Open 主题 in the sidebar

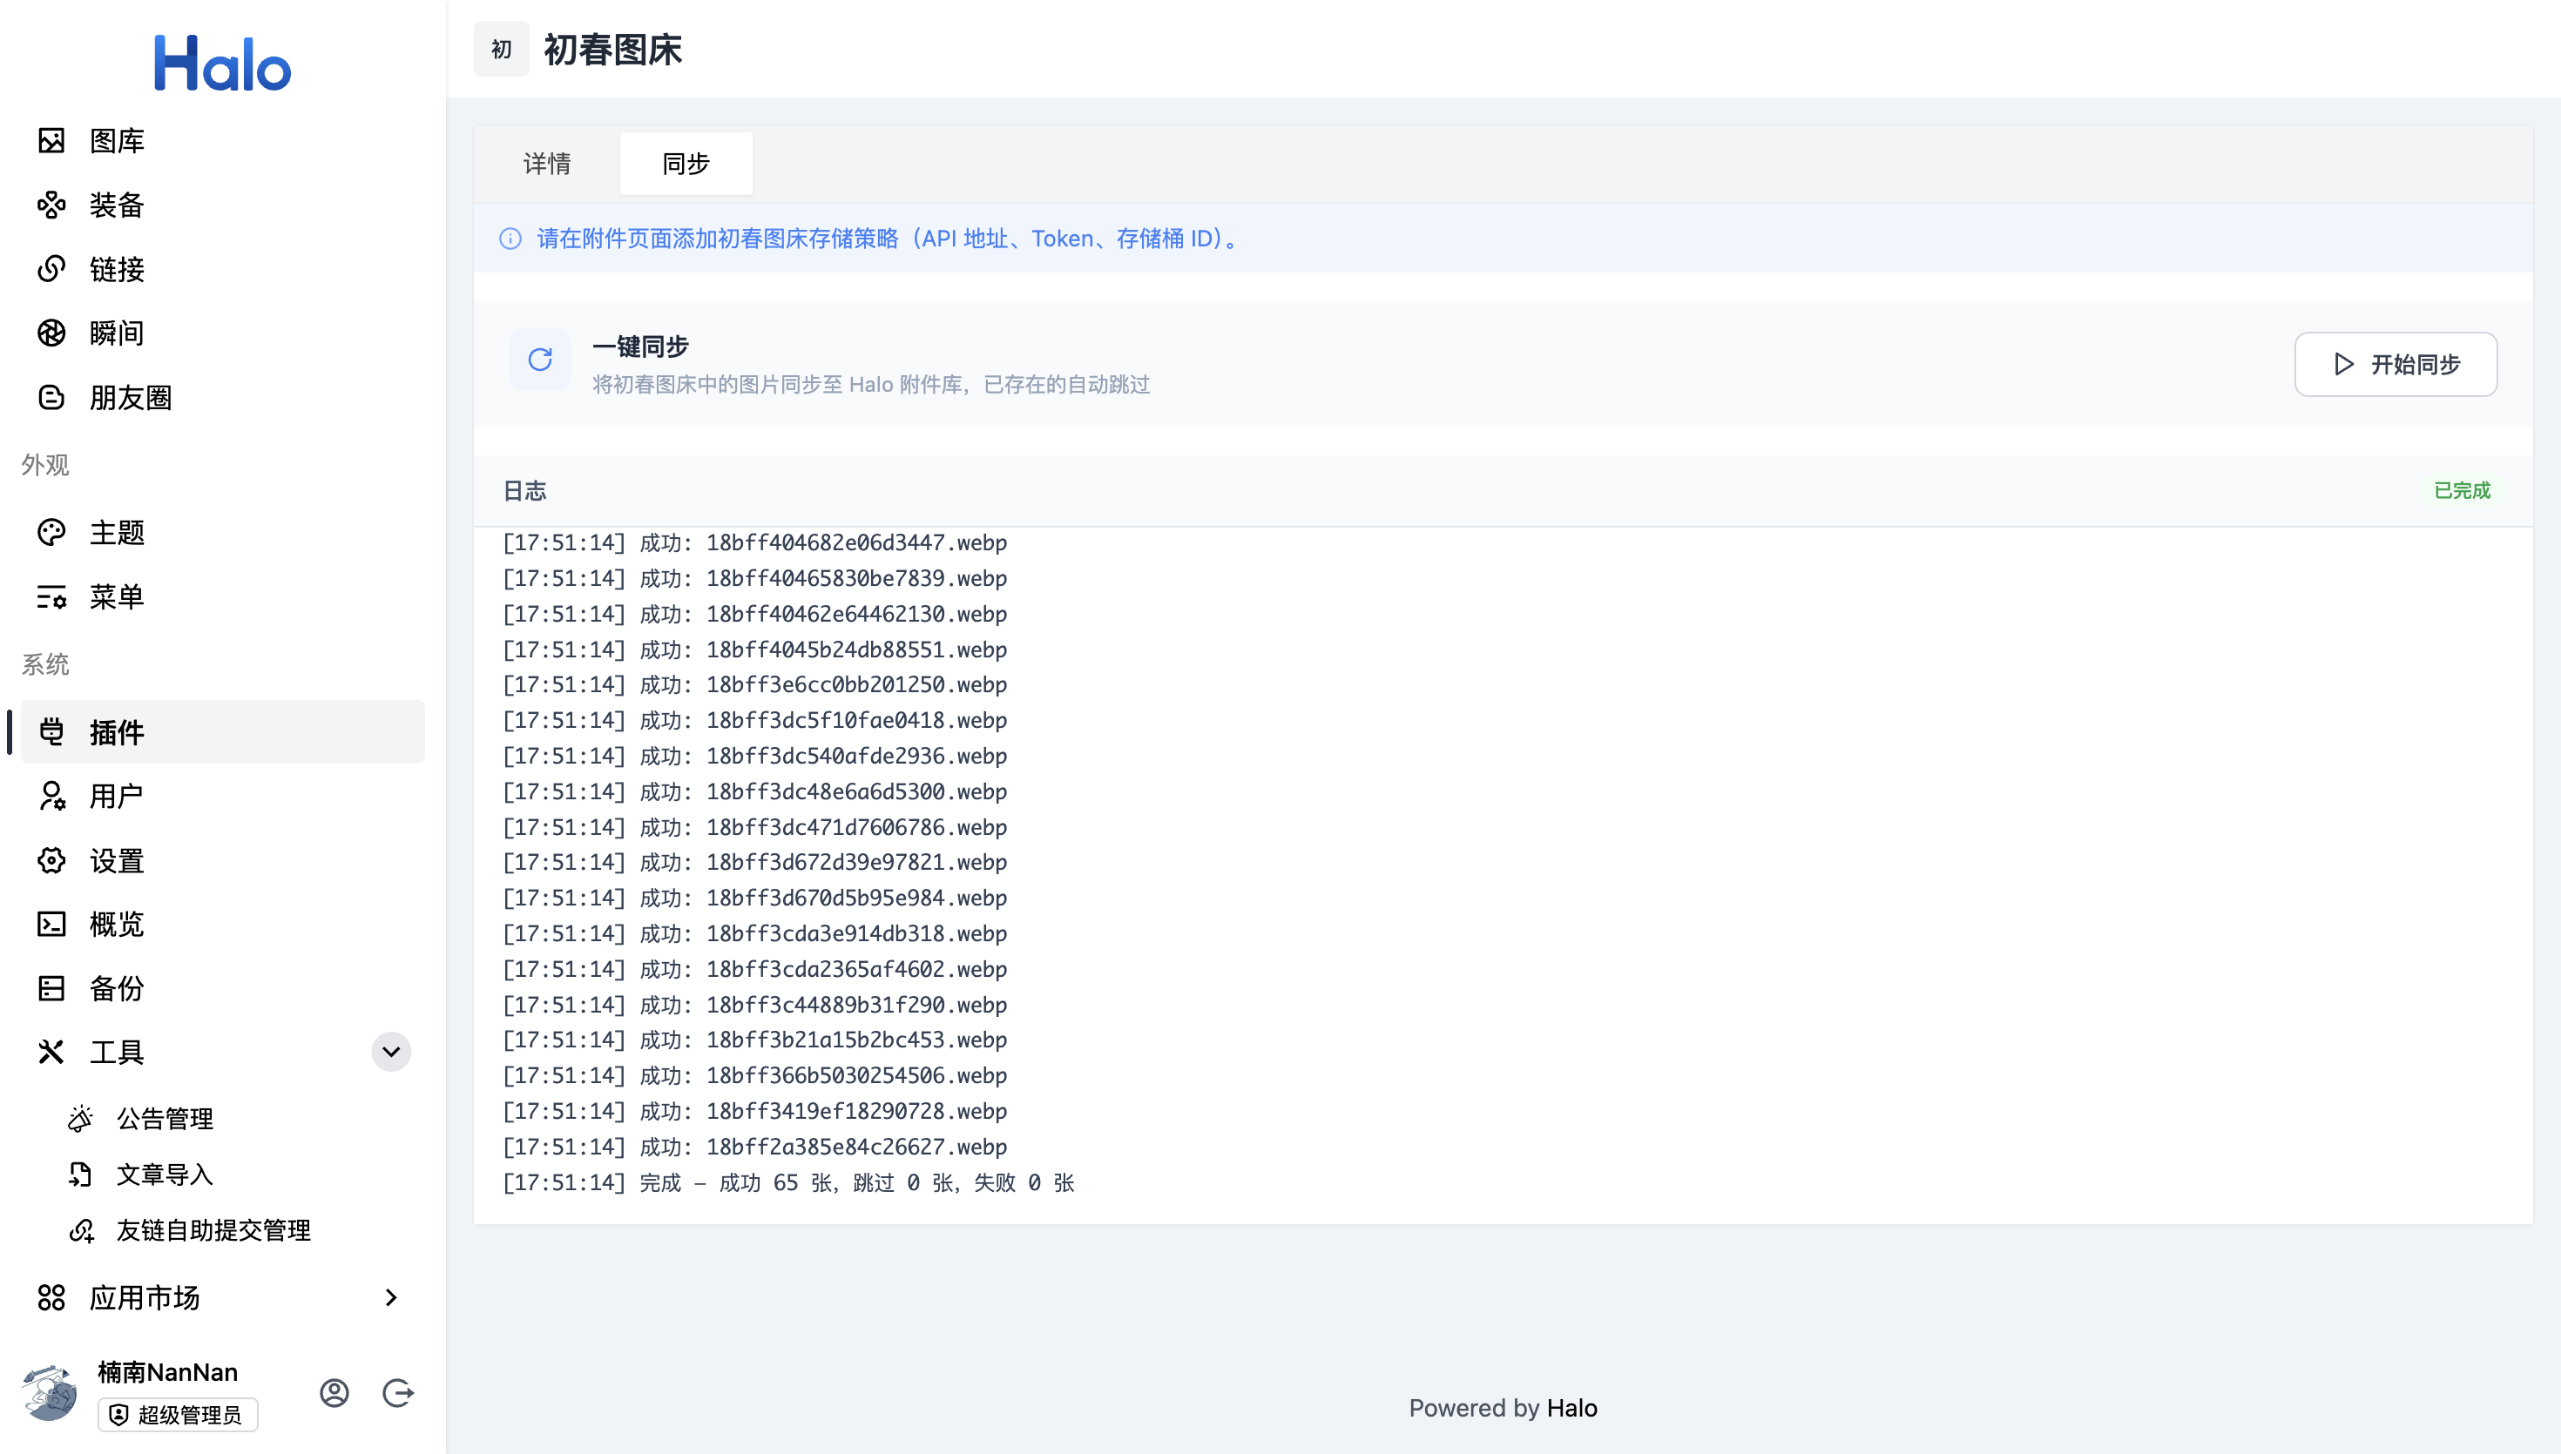point(223,532)
